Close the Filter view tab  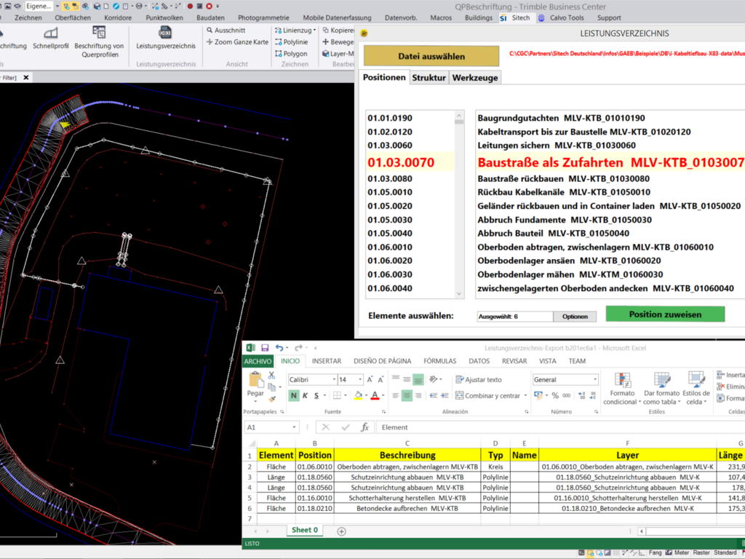coord(26,77)
